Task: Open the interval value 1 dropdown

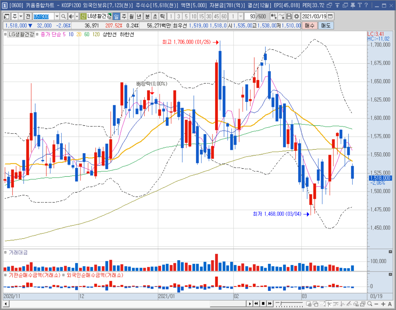Action: [x=241, y=16]
